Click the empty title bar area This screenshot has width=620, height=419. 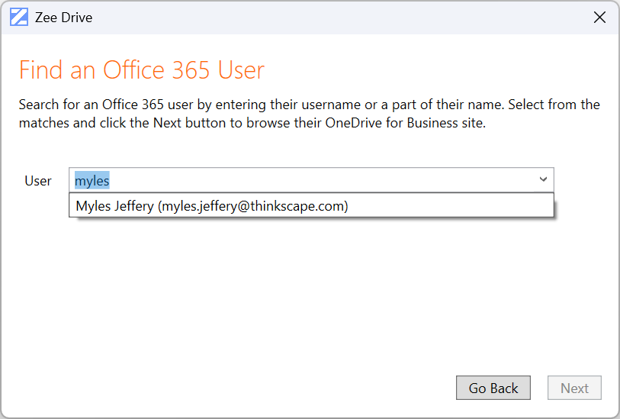(343, 17)
